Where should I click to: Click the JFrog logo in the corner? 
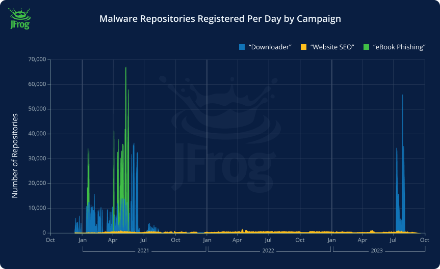(x=20, y=19)
